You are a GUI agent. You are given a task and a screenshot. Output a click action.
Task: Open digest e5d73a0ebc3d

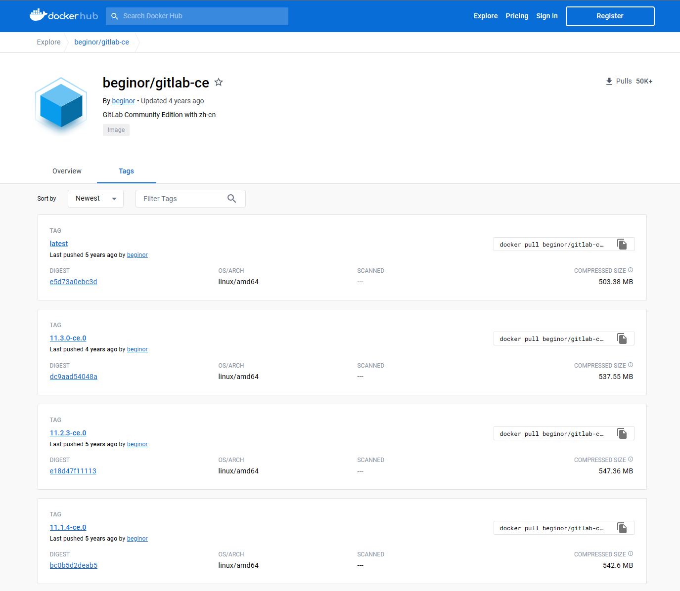(x=74, y=282)
